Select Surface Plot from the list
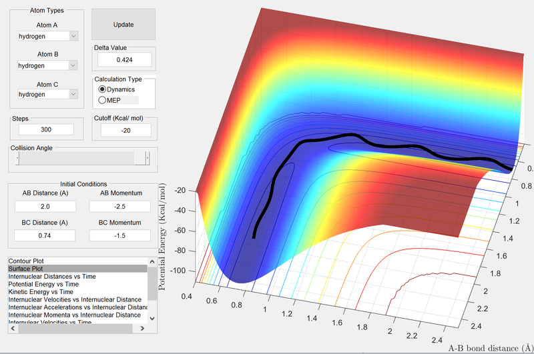Image resolution: width=534 pixels, height=354 pixels. tap(27, 268)
